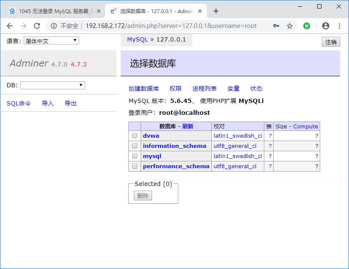
Task: Close the 选择数据库 Adminer tab
Action: 200,11
